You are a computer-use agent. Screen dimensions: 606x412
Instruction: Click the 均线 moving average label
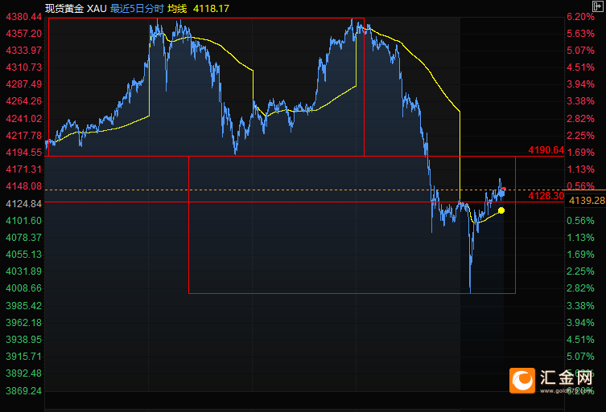pyautogui.click(x=177, y=8)
